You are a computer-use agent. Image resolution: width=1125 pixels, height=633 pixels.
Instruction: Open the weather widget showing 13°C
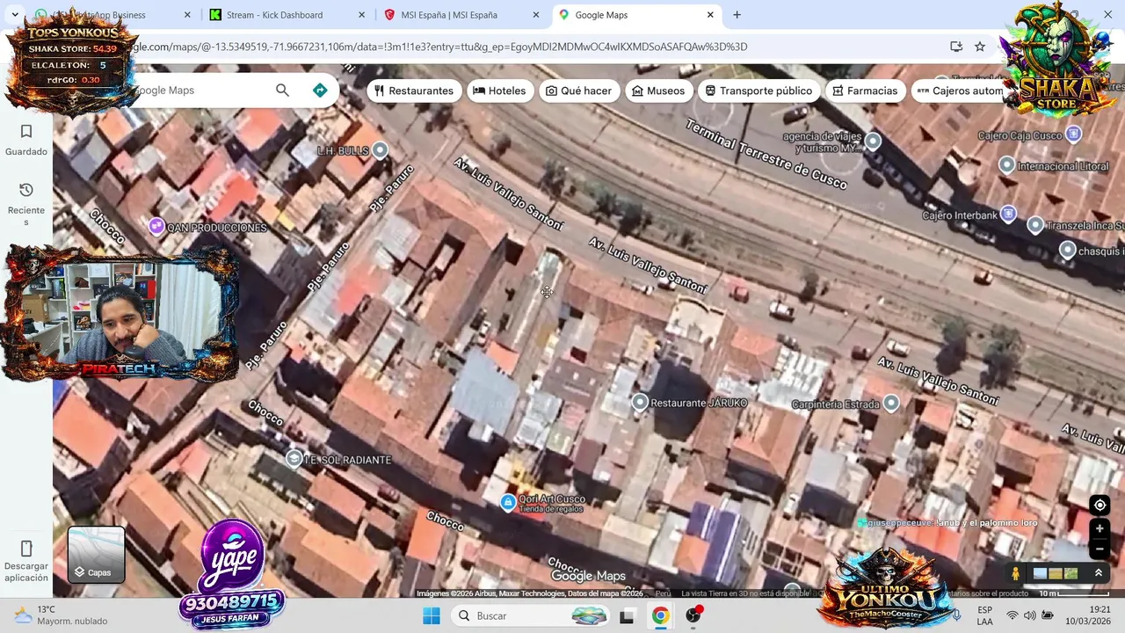click(62, 615)
